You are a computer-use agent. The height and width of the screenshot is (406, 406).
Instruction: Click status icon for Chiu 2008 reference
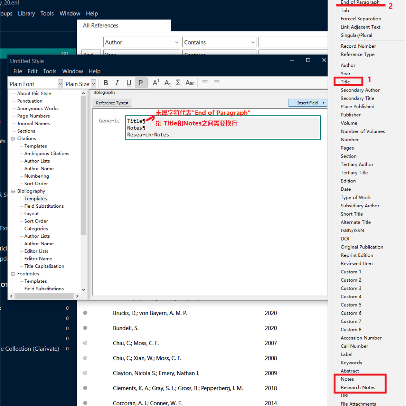[x=85, y=358]
